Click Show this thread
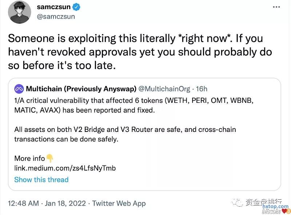Screen dimensions: 291x215 (41, 179)
